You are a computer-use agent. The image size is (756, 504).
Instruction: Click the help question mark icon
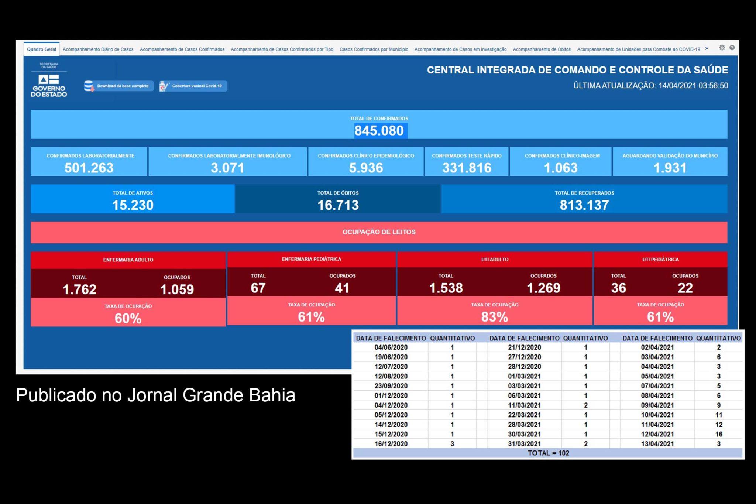[x=732, y=48]
